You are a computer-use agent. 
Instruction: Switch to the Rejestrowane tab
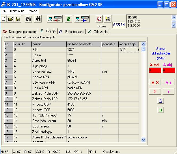click(x=72, y=32)
